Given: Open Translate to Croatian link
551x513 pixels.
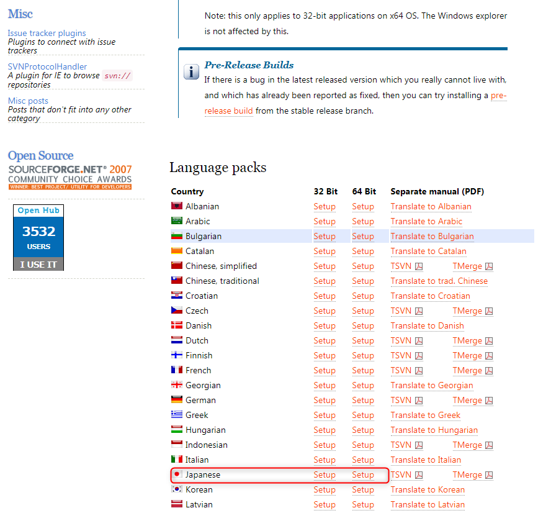Looking at the screenshot, I should point(430,296).
